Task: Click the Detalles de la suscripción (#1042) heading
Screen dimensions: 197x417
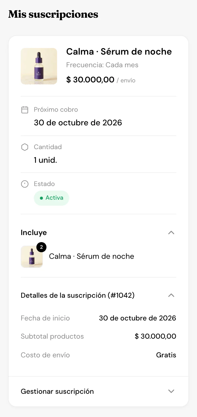Action: pyautogui.click(x=78, y=295)
